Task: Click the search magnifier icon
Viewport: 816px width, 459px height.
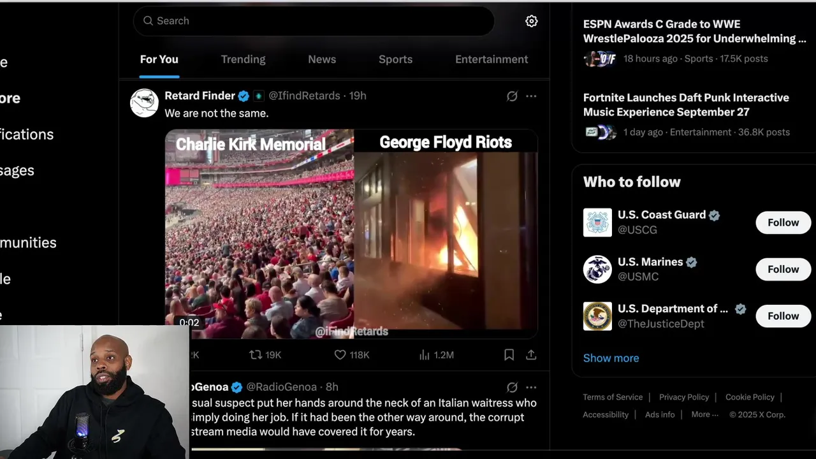Action: [148, 21]
